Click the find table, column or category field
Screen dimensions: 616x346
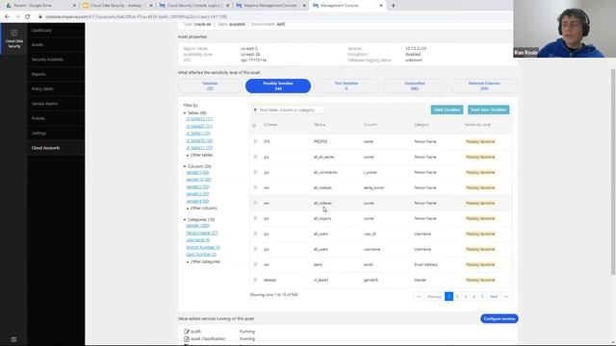[288, 111]
